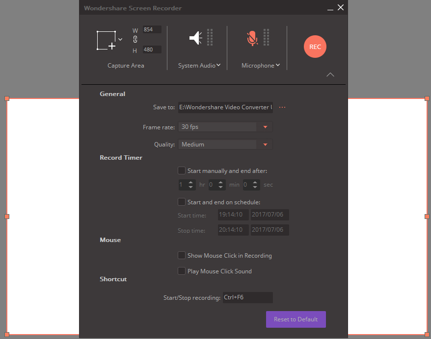Enable the muted microphone icon
The width and height of the screenshot is (431, 339).
[x=252, y=38]
